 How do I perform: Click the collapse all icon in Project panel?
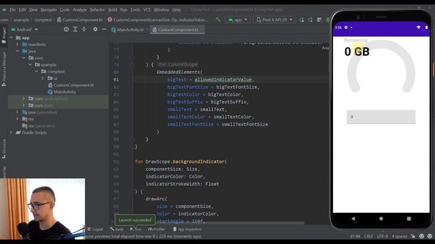(84, 29)
